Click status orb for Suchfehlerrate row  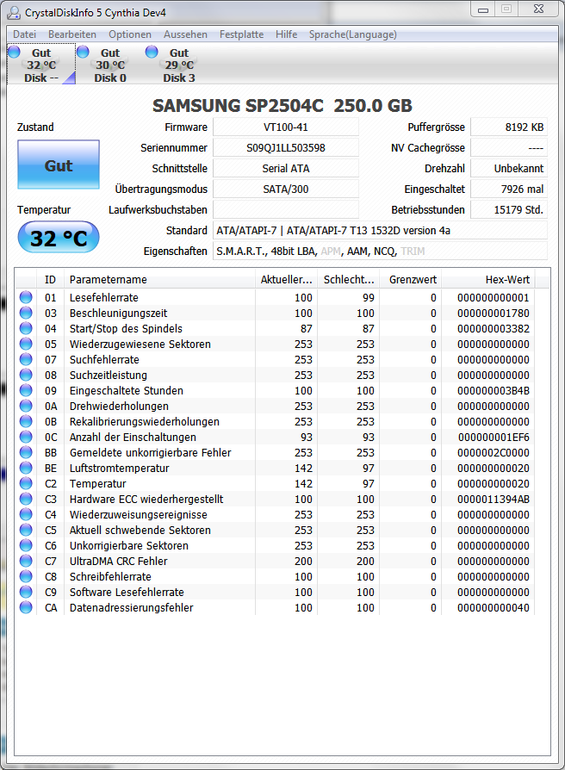tap(26, 359)
